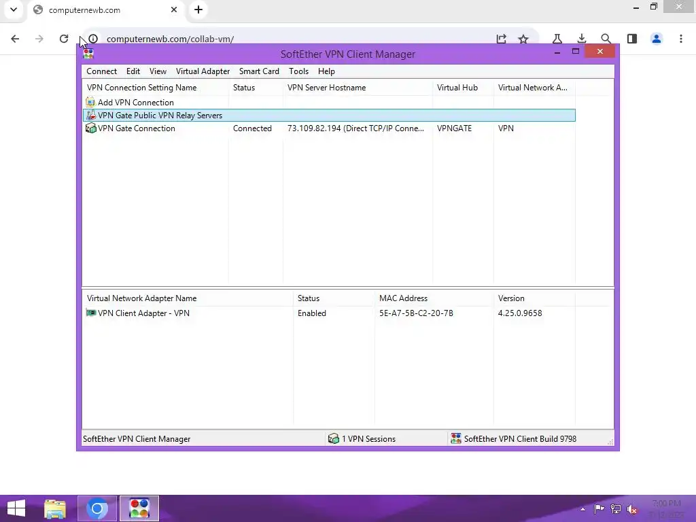Click the Action Center flag tray icon

[599, 509]
